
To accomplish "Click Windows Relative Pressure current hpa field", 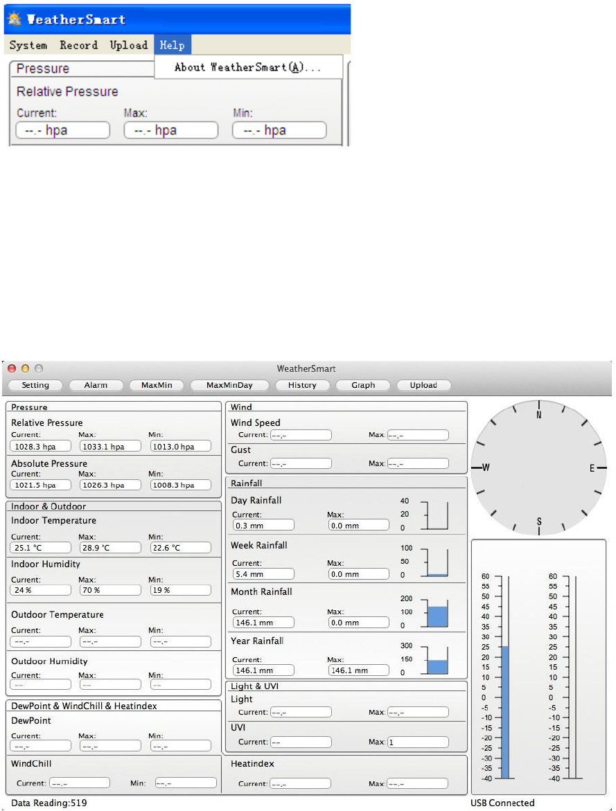I will pyautogui.click(x=63, y=130).
